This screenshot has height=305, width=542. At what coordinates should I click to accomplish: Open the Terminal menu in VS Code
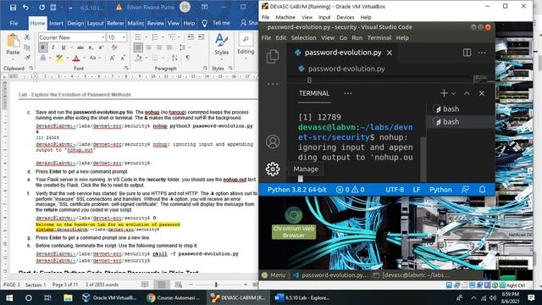click(379, 37)
